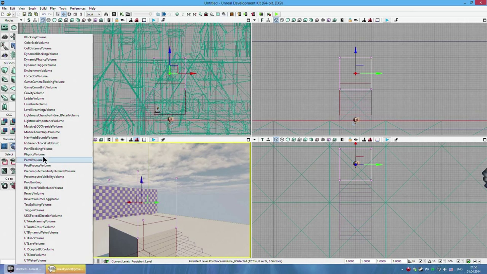Click Show selected actors only icon
This screenshot has height=274, width=487.
pyautogui.click(x=4, y=162)
